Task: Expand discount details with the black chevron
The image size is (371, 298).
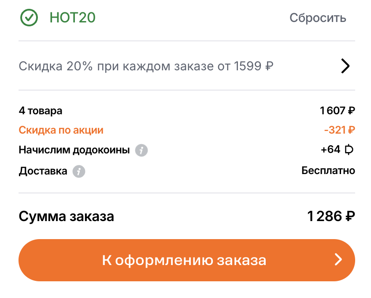Action: point(345,66)
